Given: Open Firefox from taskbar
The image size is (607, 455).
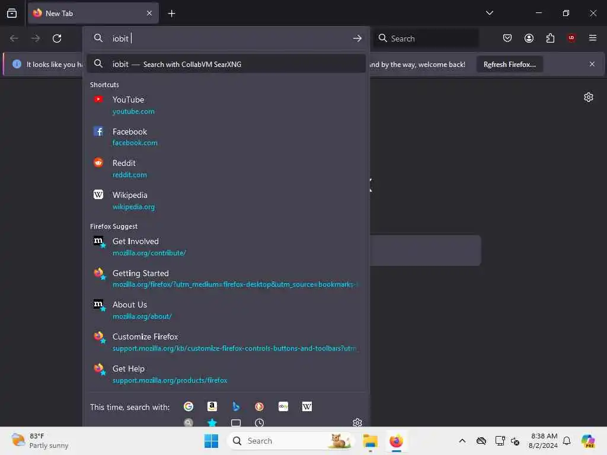Looking at the screenshot, I should (396, 441).
